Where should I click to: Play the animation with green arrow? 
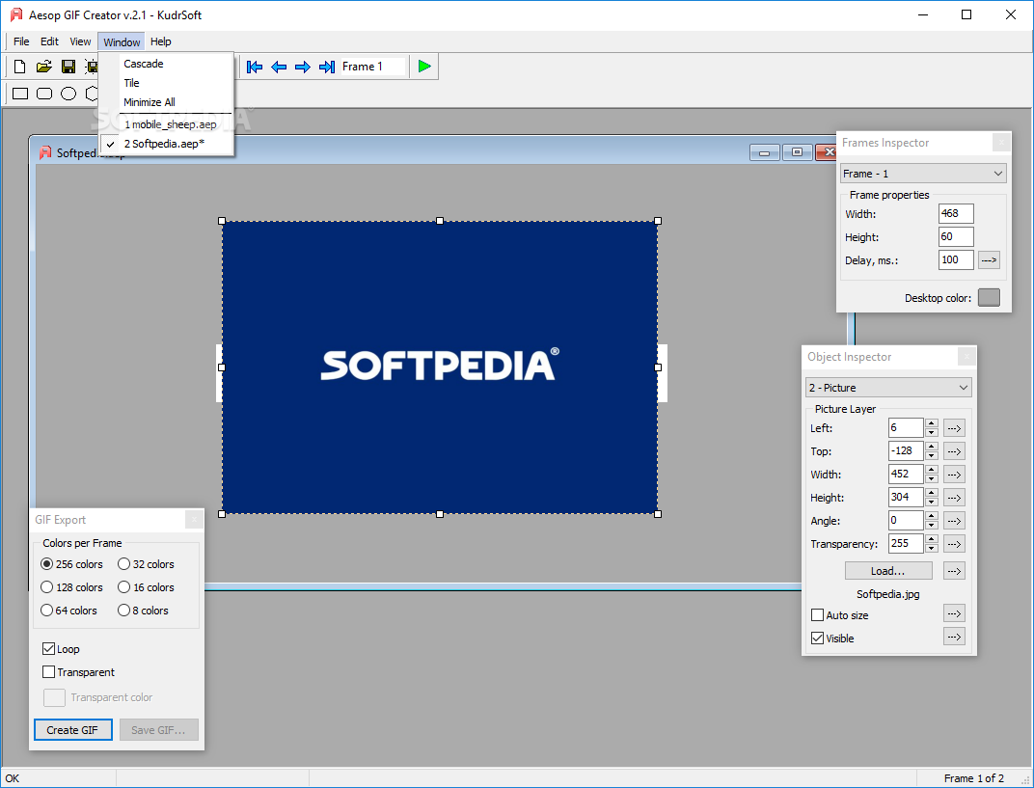pyautogui.click(x=424, y=67)
